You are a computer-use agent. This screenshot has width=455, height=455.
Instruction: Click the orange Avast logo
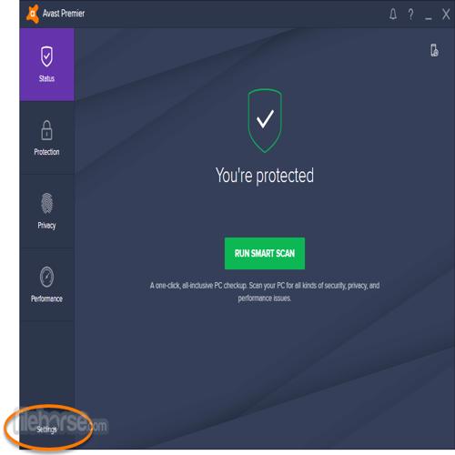(33, 14)
